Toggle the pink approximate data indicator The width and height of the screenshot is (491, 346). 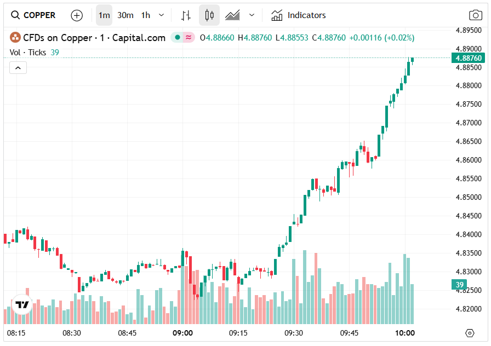pyautogui.click(x=189, y=38)
